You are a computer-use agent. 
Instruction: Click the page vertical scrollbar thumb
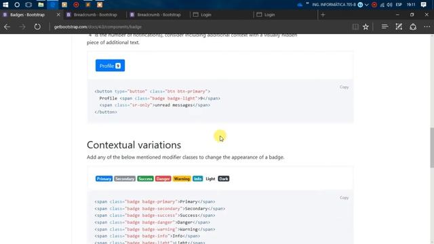point(432,148)
